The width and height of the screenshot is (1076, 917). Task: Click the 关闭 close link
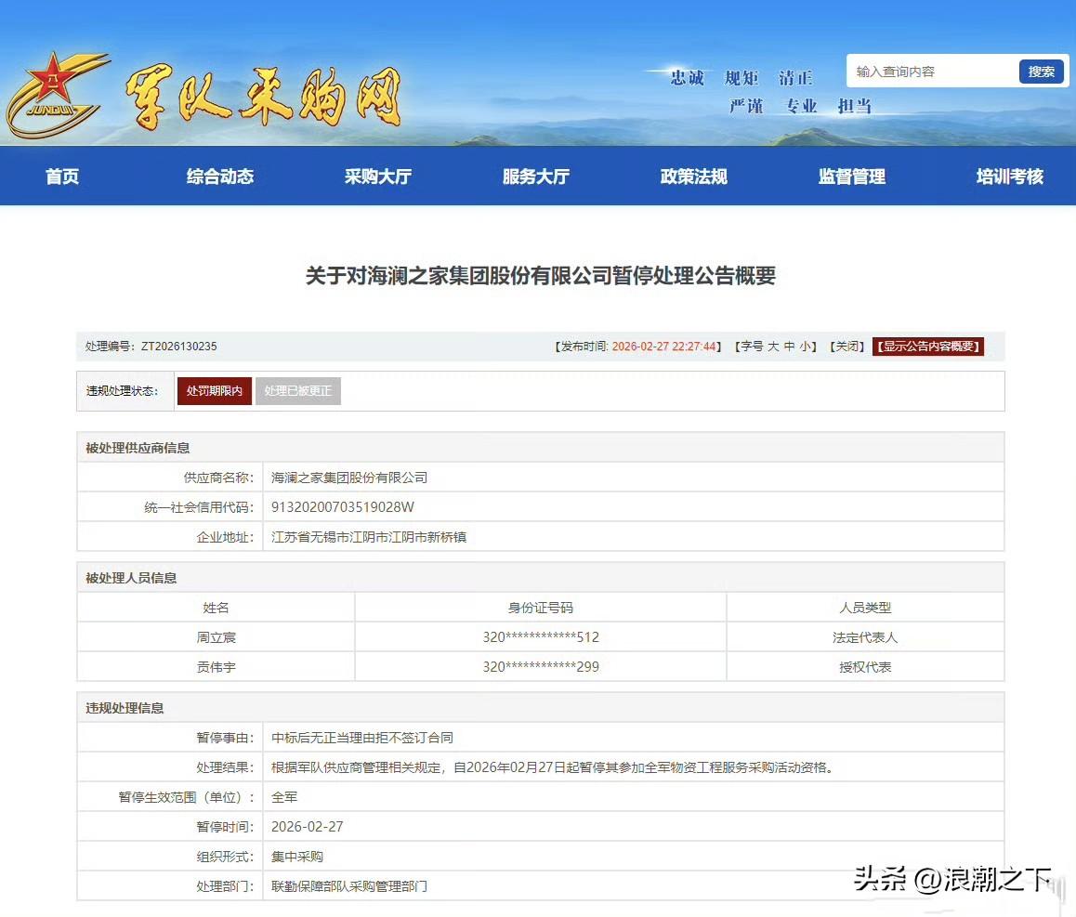846,347
